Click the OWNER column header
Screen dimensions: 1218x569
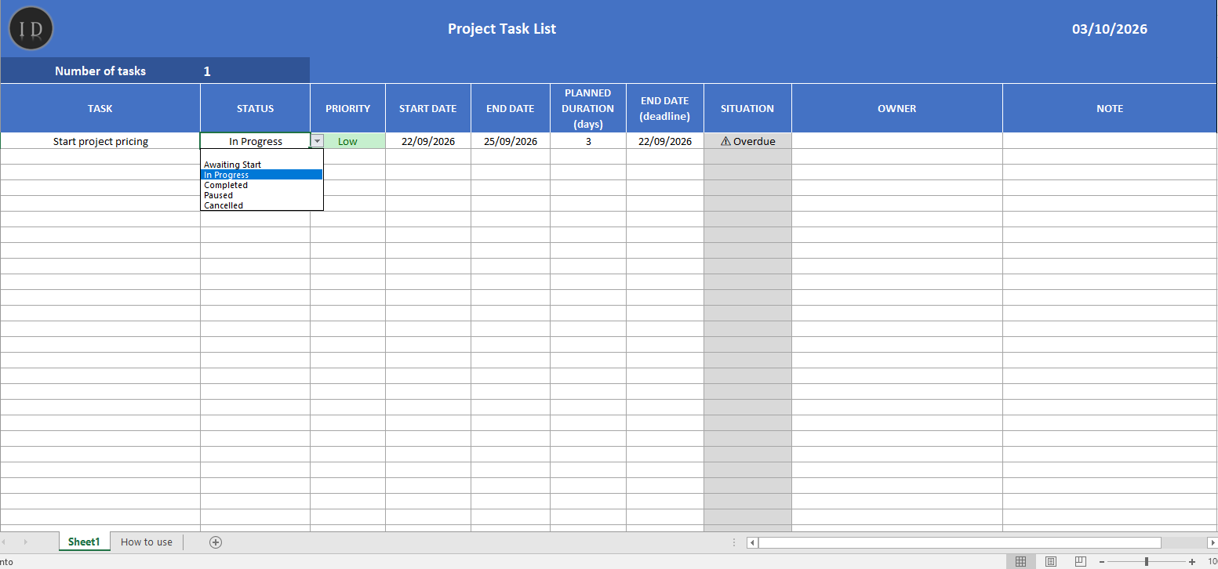pos(897,108)
